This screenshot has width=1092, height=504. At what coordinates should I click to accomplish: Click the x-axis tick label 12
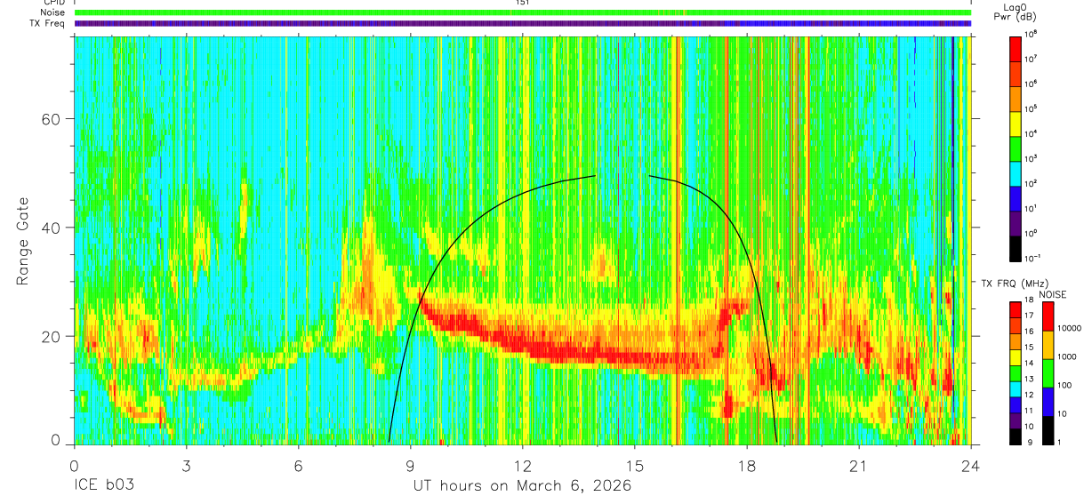coord(523,466)
